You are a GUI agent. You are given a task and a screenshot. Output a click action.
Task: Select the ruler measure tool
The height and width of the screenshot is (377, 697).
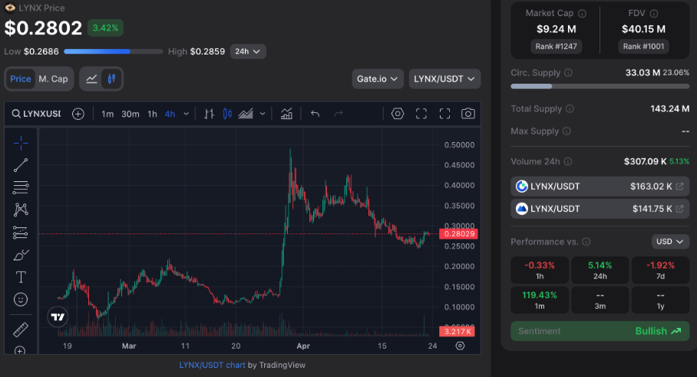point(21,329)
